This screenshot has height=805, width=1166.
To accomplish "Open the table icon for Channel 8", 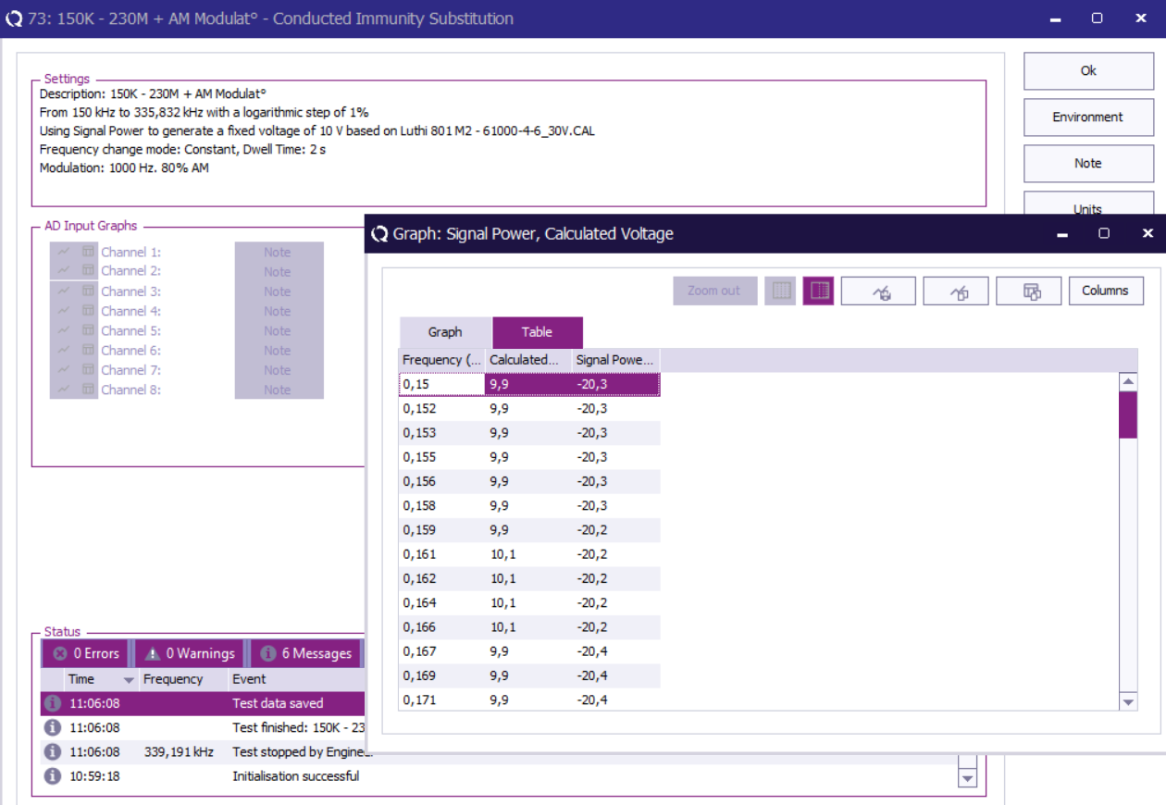I will [x=88, y=390].
